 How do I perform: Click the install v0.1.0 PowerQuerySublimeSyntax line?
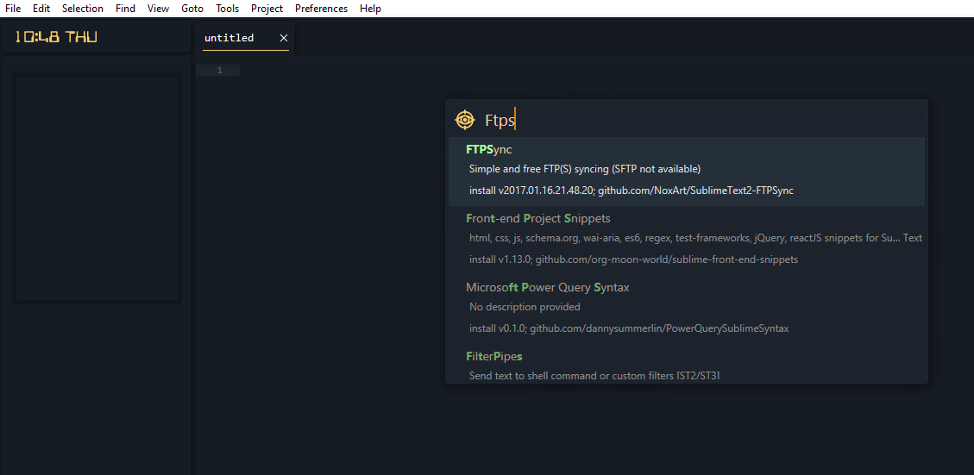[629, 328]
